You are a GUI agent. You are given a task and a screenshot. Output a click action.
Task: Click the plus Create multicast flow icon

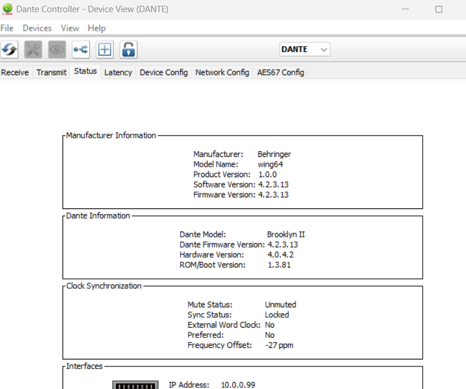tap(105, 49)
